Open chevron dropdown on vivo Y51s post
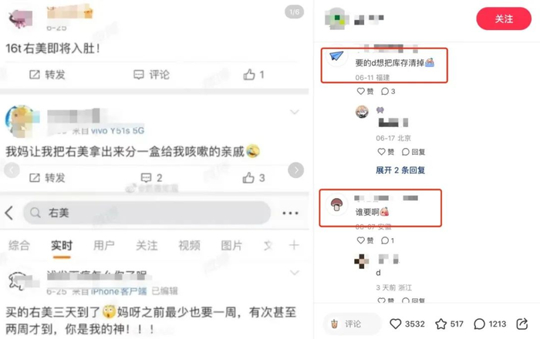This screenshot has width=540, height=339. tap(295, 112)
